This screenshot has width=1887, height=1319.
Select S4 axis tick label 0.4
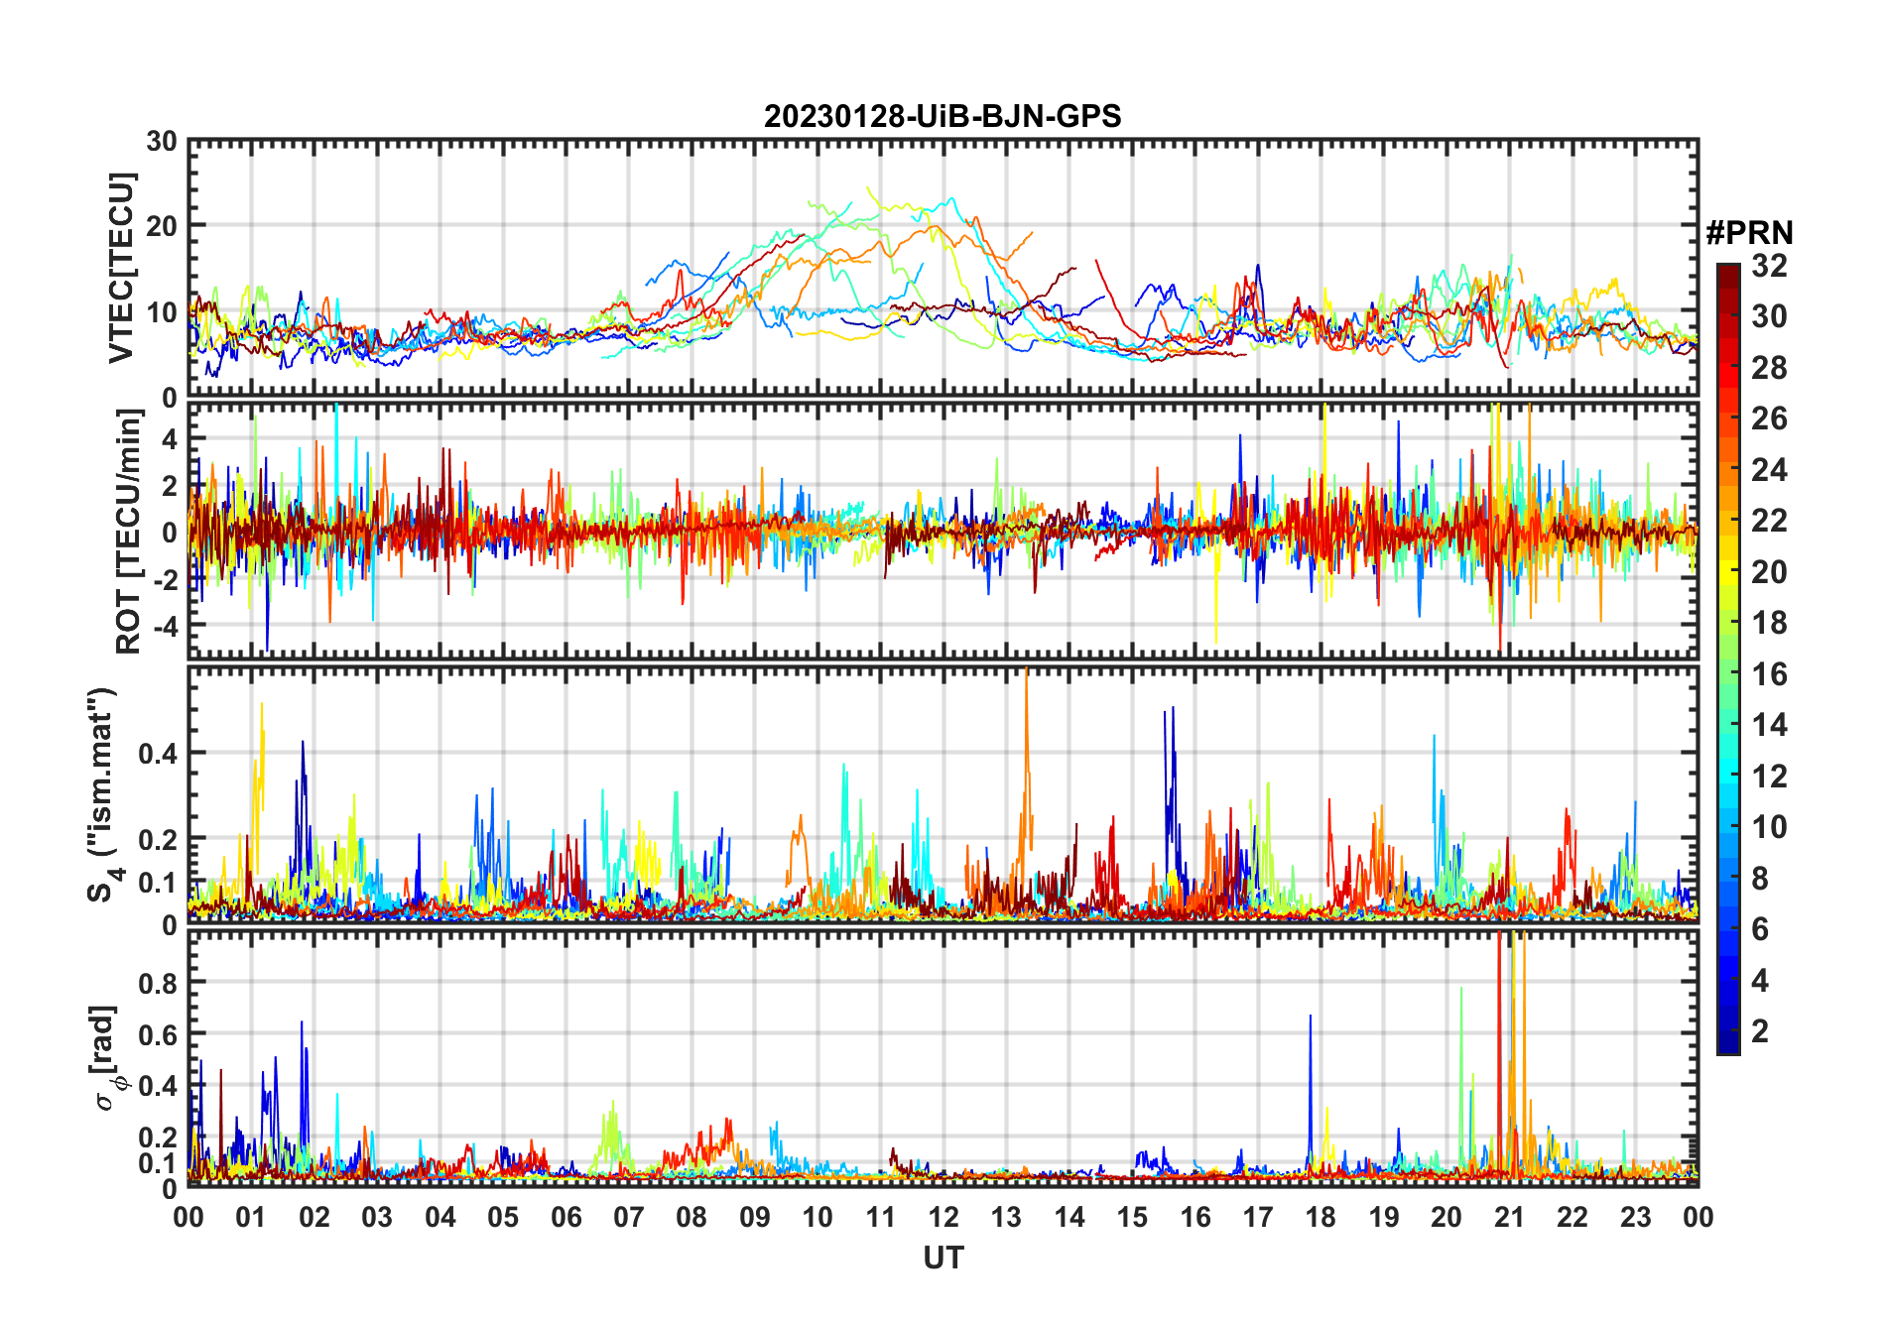click(x=159, y=753)
